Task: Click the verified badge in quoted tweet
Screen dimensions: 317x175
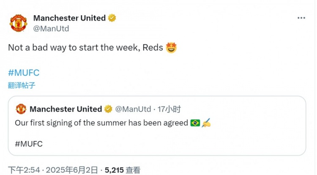Action: pyautogui.click(x=108, y=109)
